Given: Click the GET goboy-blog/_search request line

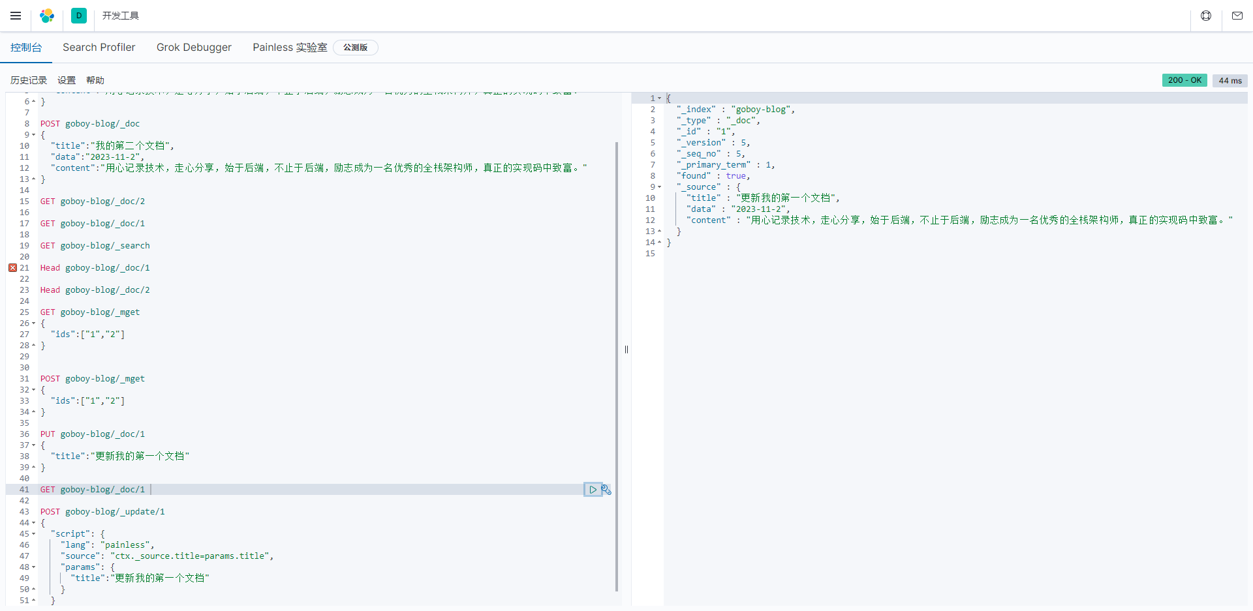Looking at the screenshot, I should (x=95, y=246).
